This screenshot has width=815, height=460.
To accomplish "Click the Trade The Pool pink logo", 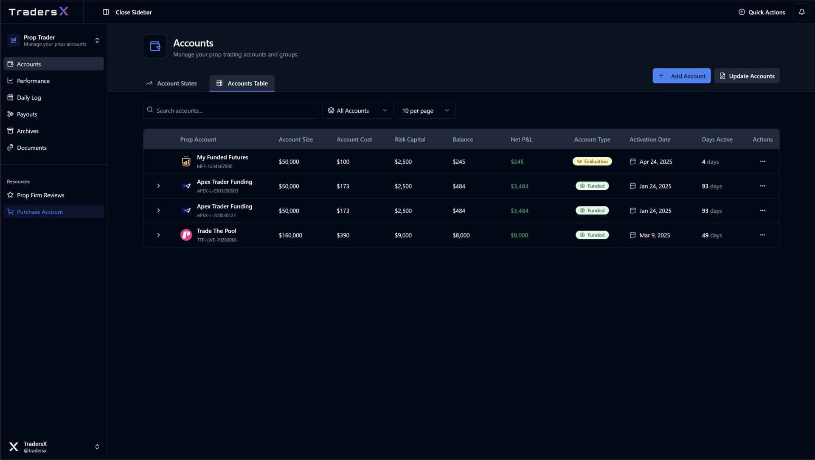I will click(x=186, y=235).
